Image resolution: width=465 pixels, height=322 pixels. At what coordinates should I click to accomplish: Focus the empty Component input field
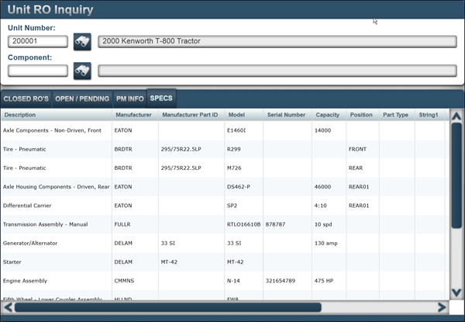38,71
